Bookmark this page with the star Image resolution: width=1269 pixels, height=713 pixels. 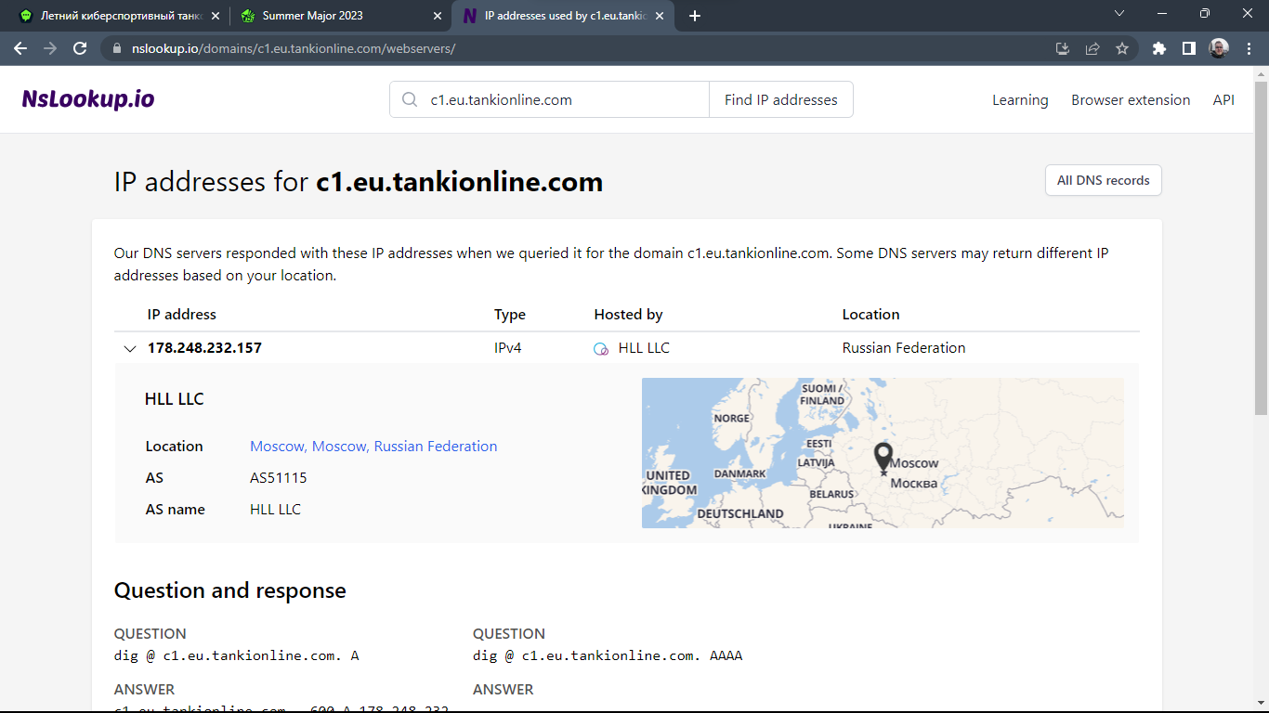pyautogui.click(x=1122, y=48)
